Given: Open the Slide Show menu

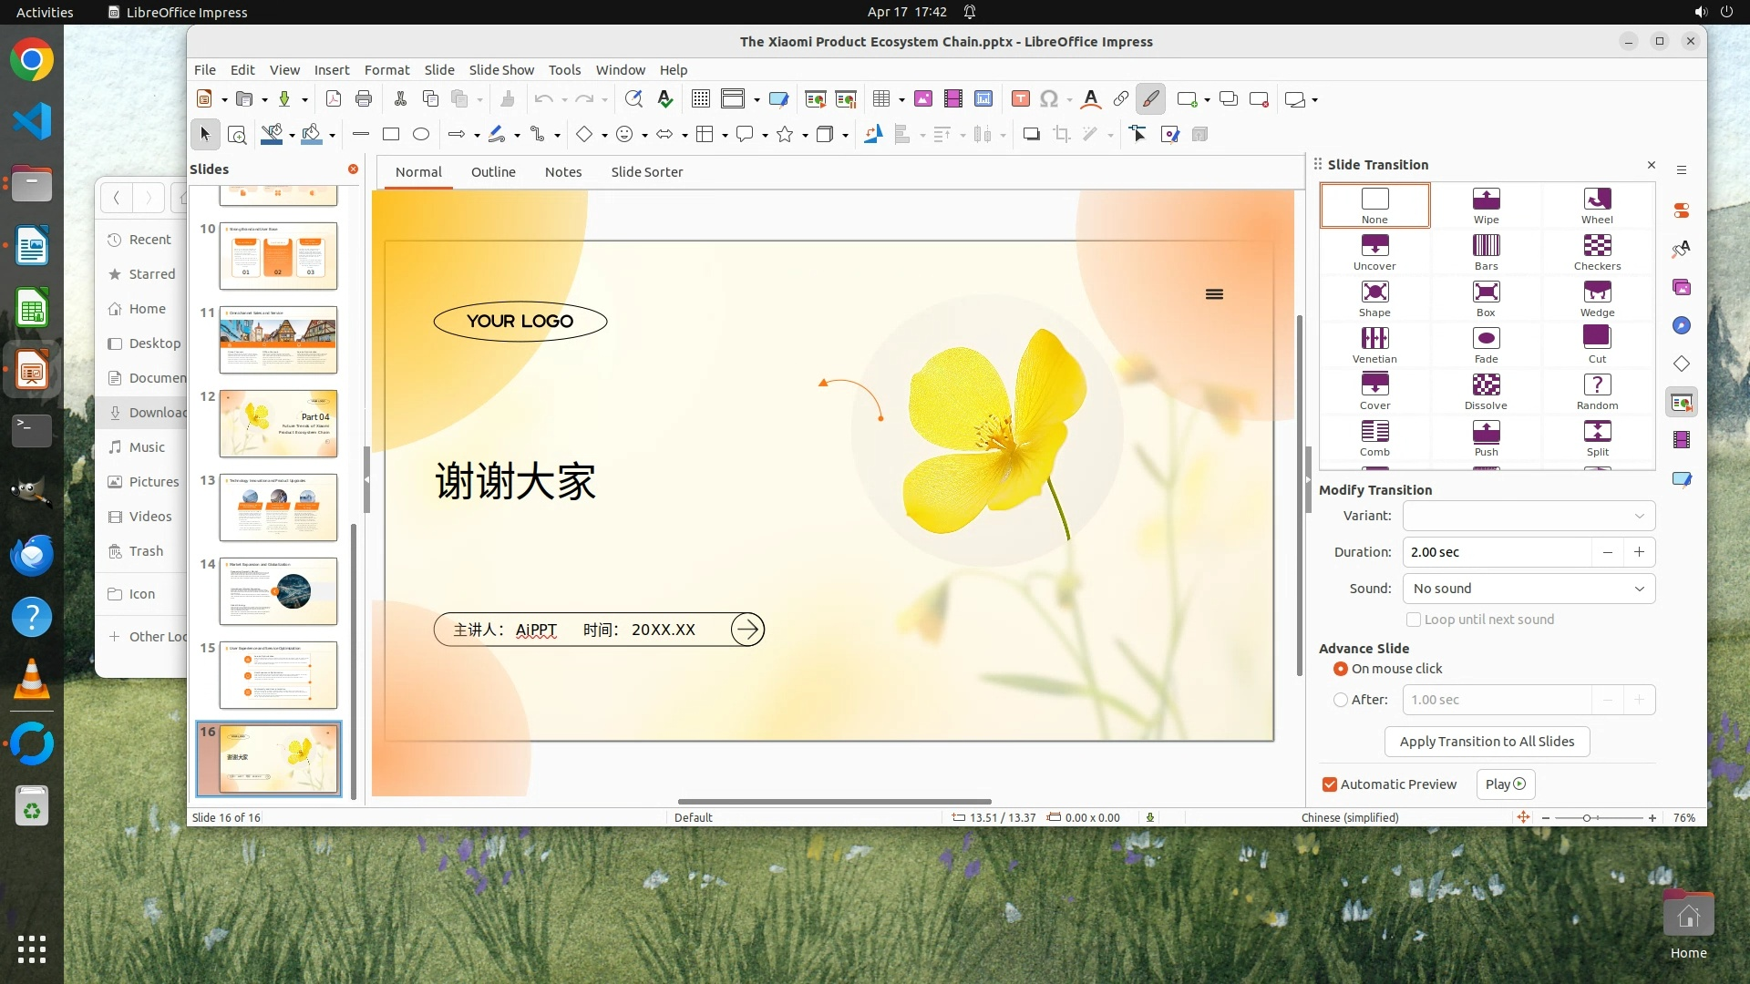Looking at the screenshot, I should pos(501,70).
